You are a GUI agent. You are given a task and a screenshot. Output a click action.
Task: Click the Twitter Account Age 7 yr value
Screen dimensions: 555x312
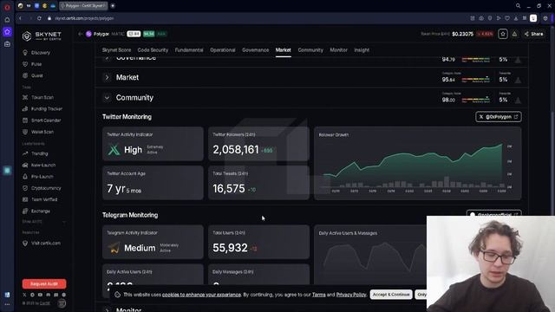click(124, 189)
